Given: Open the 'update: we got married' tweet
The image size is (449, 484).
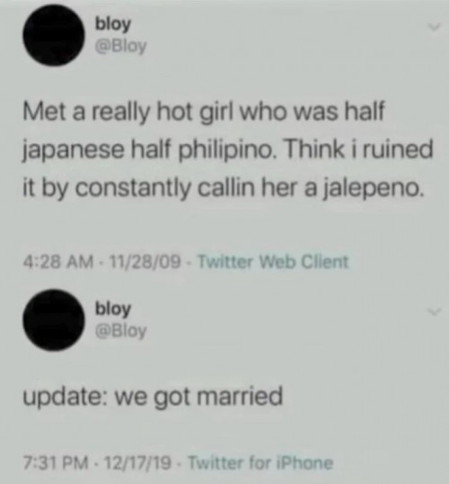Looking at the screenshot, I should tap(153, 398).
